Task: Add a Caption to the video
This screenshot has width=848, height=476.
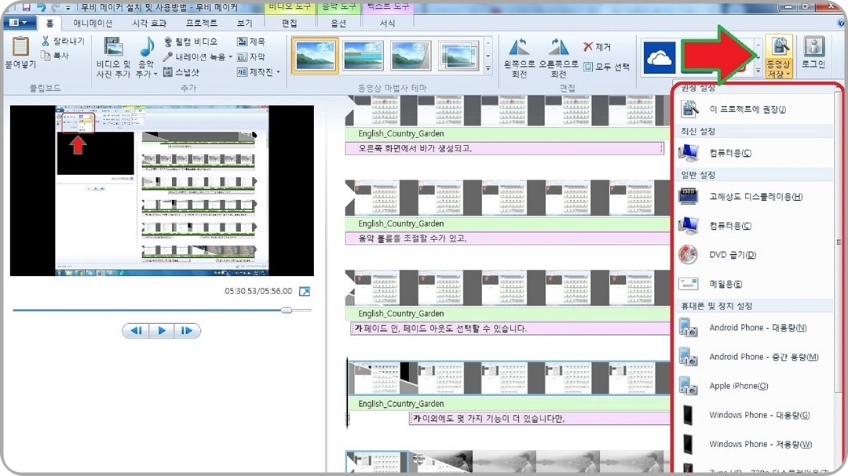Action: click(251, 56)
